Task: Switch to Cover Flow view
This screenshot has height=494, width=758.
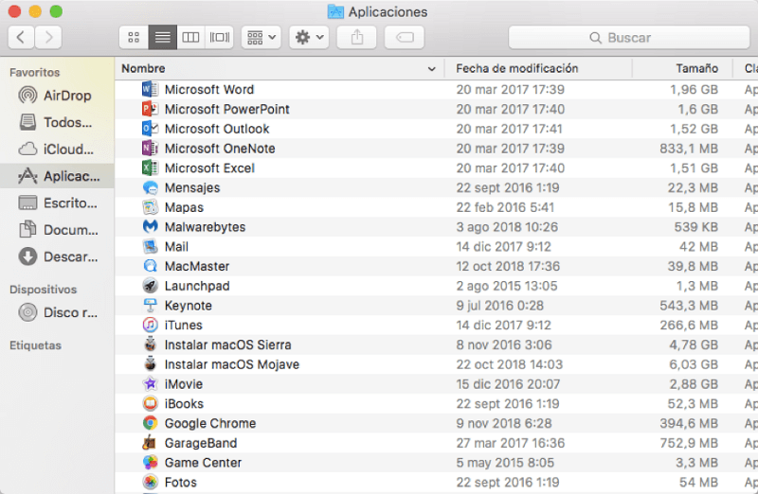Action: click(x=220, y=37)
